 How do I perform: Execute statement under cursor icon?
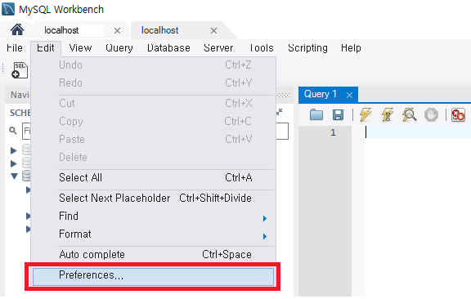(x=388, y=114)
